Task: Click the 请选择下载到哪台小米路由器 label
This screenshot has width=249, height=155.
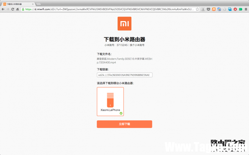Action: pyautogui.click(x=115, y=83)
